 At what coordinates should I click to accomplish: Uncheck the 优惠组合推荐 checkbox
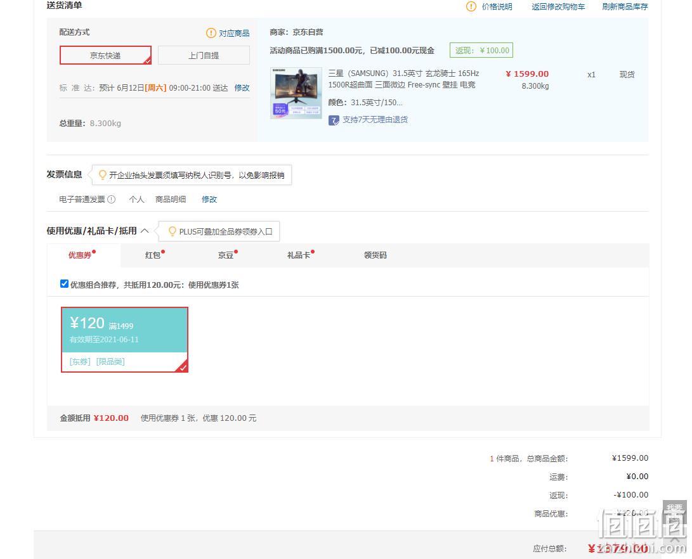pyautogui.click(x=64, y=284)
